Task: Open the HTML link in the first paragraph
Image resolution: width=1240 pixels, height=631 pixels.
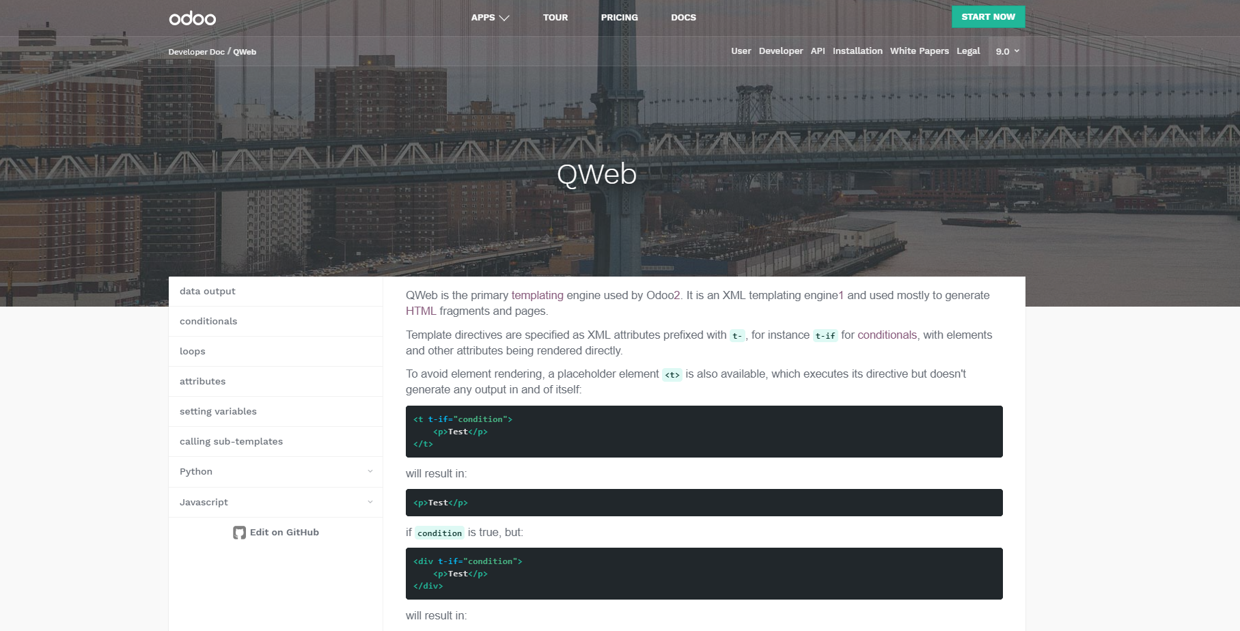Action: pos(420,311)
